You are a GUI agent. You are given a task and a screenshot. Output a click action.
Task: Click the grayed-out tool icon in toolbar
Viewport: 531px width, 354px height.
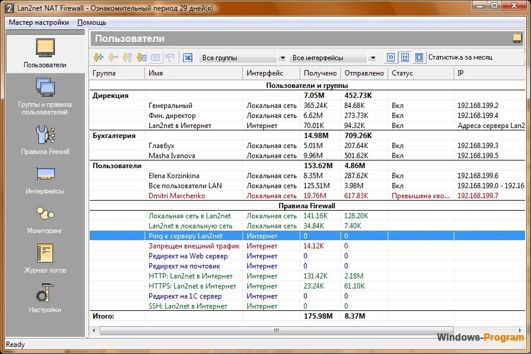(x=170, y=58)
